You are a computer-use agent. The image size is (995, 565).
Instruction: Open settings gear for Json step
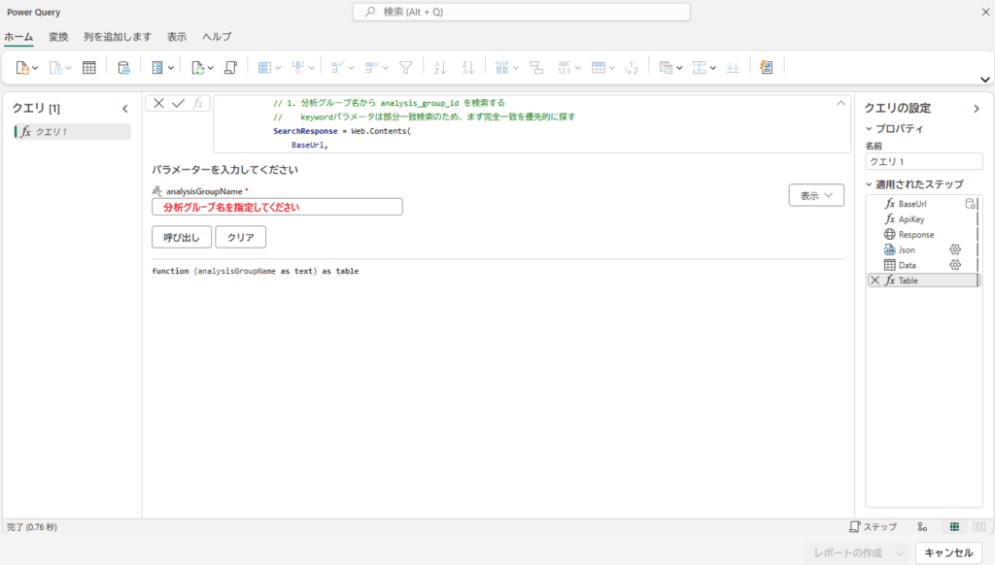tap(955, 249)
